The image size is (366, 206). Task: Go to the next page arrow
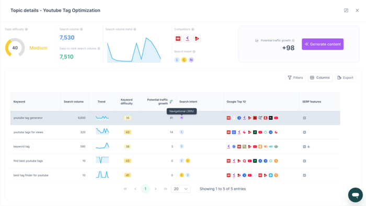pos(155,189)
